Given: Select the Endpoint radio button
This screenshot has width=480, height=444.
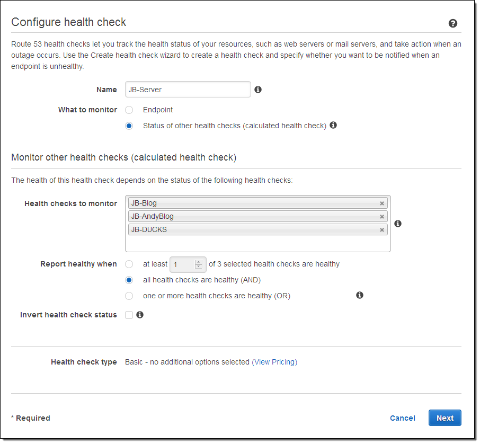Looking at the screenshot, I should (129, 110).
